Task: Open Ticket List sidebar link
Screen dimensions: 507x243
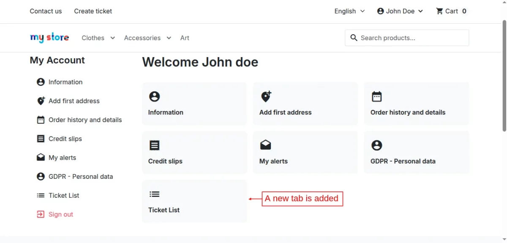Action: 64,195
